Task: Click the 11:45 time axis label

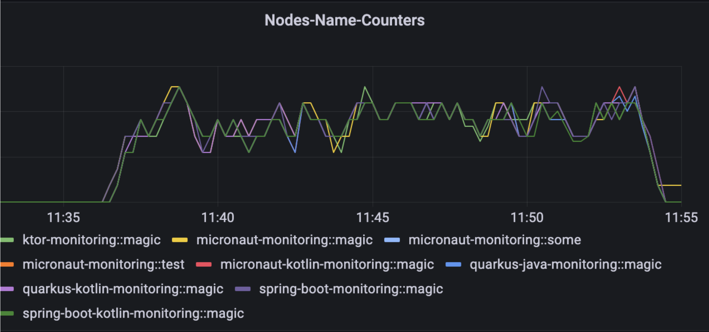Action: pos(372,218)
